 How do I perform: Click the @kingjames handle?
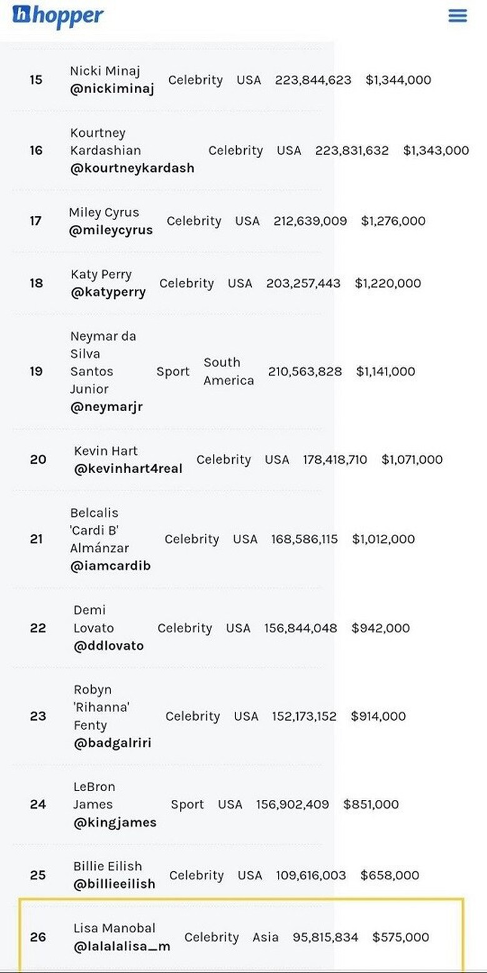click(x=115, y=823)
